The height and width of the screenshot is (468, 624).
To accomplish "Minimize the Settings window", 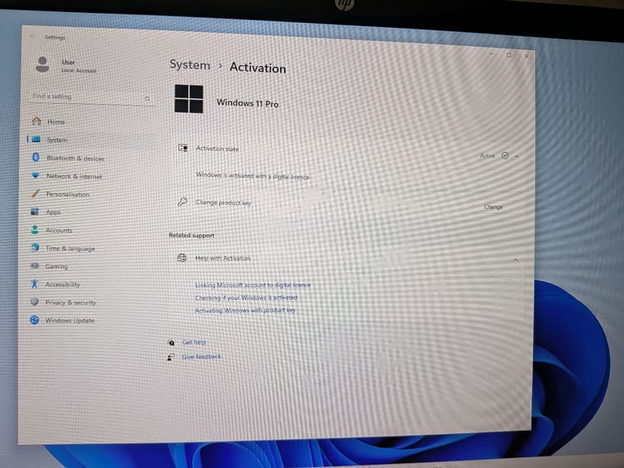I will 492,54.
